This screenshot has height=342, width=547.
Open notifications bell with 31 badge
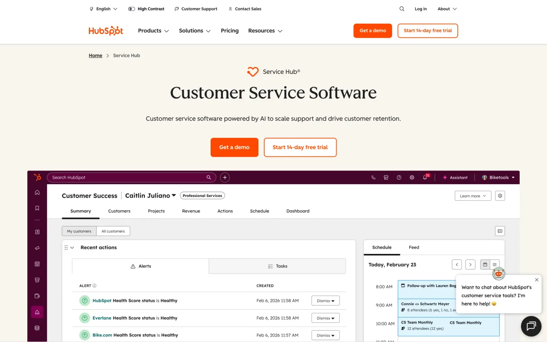(426, 177)
